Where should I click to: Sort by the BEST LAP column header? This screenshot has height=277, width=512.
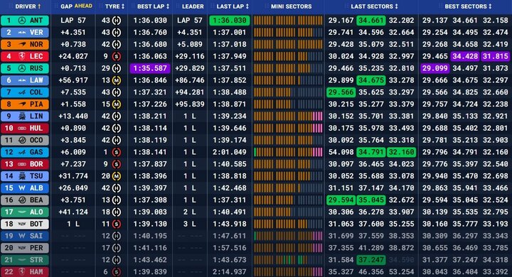click(x=153, y=6)
